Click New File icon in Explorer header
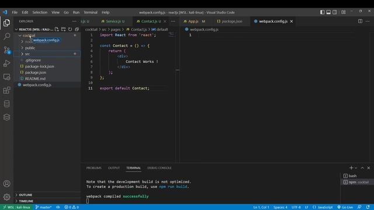Screen dimensions: 374x210 coord(57,29)
